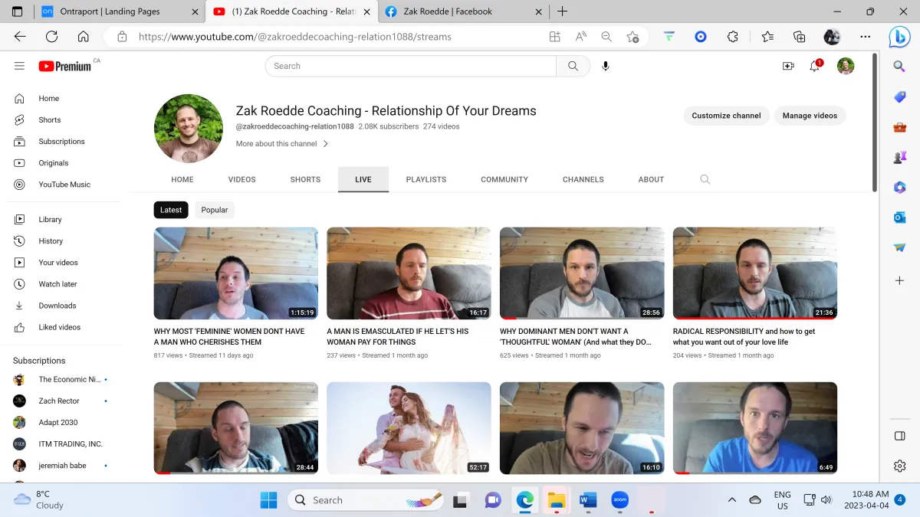Click the Manage videos button
Screen dimensions: 920x517
[x=810, y=116]
